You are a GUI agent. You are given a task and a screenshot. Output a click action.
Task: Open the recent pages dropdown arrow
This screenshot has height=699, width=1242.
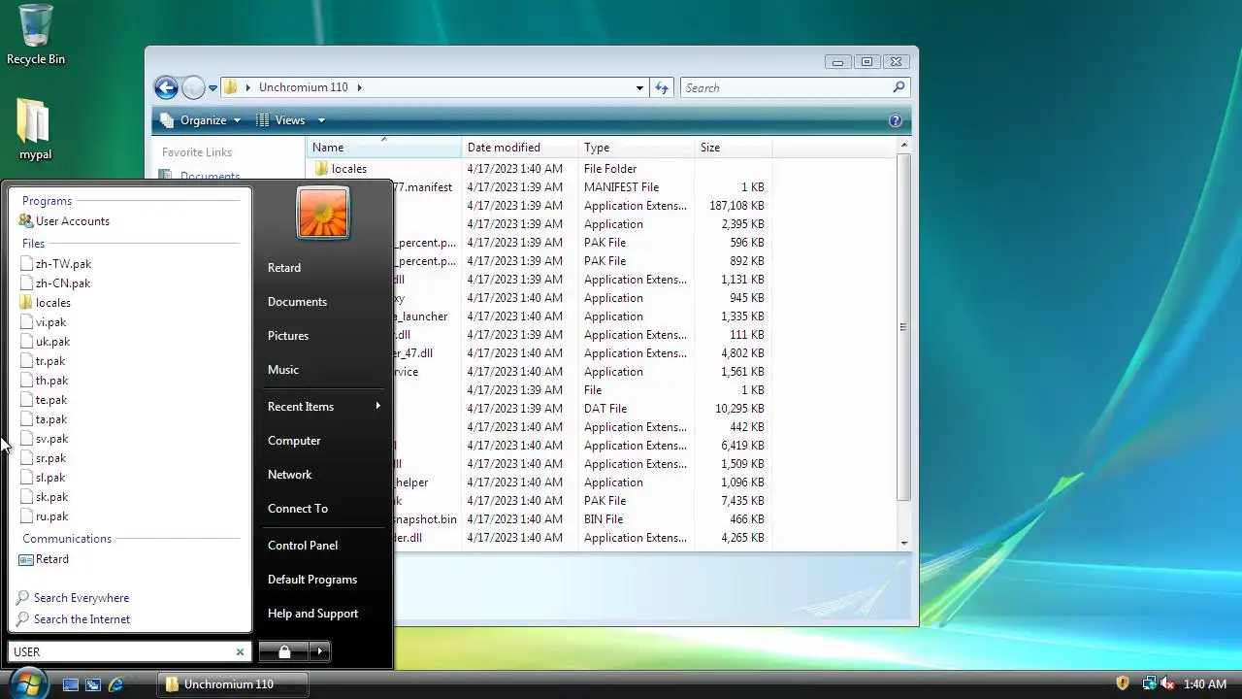tap(212, 88)
